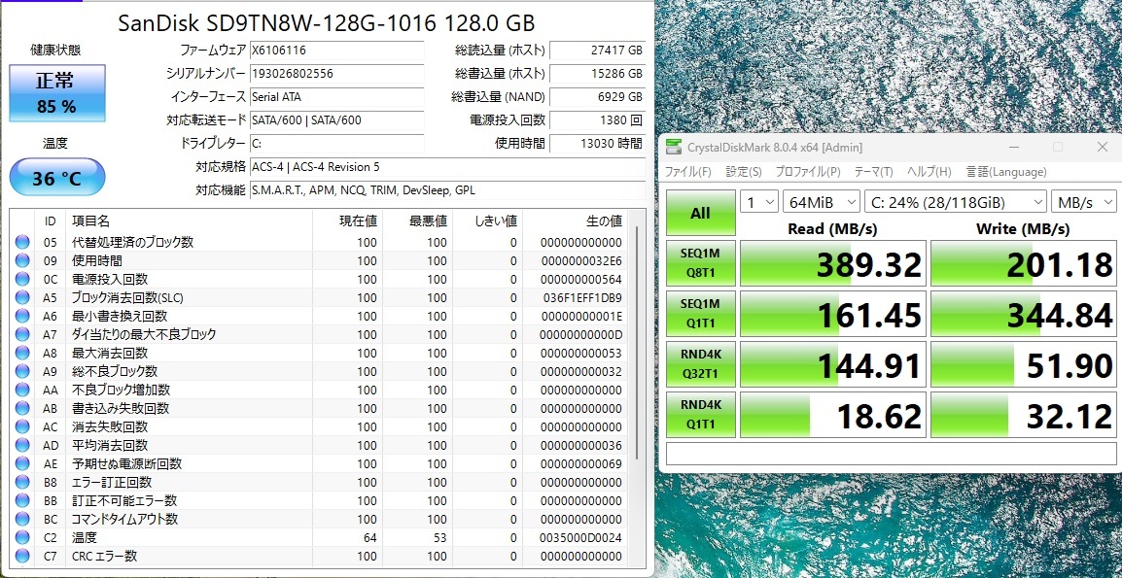Click the standard field ACS-4 Revision 5
The image size is (1122, 578).
[x=447, y=167]
